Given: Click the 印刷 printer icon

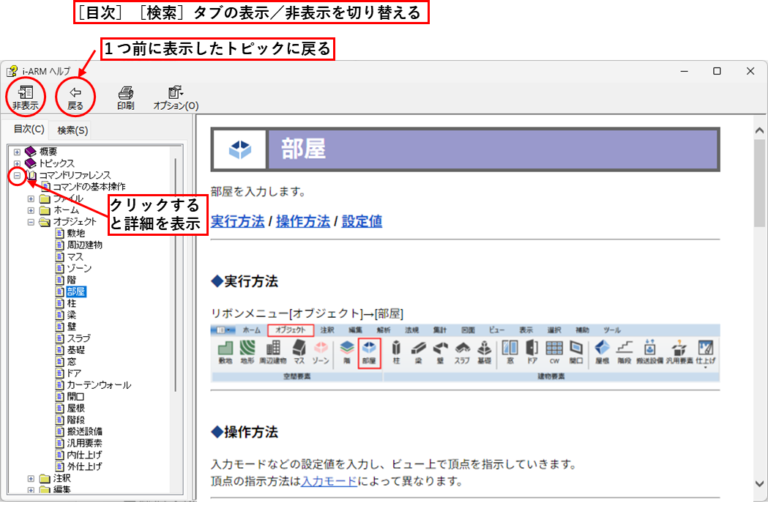Looking at the screenshot, I should 126,93.
